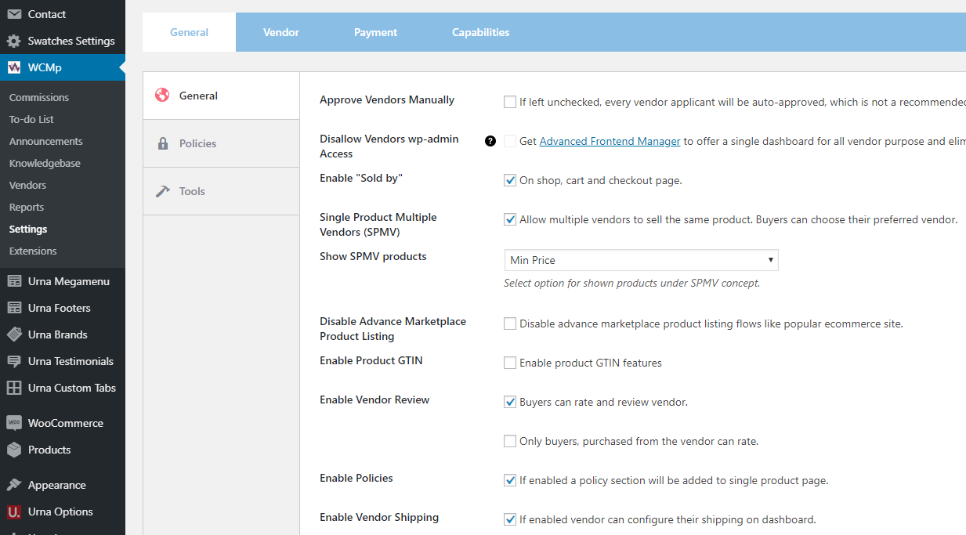Click the Urna Brands label
This screenshot has height=535, width=966.
pyautogui.click(x=58, y=334)
